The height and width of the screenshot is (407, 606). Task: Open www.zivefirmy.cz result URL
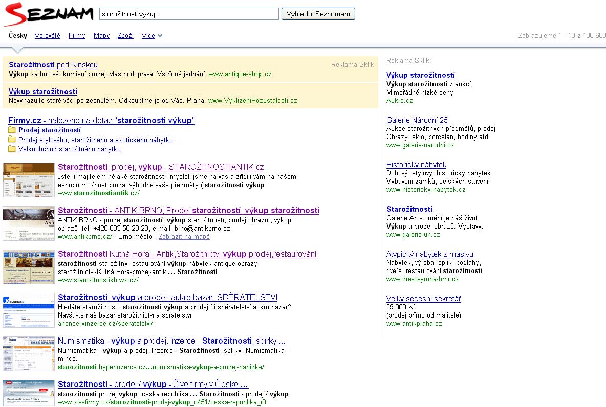162,402
